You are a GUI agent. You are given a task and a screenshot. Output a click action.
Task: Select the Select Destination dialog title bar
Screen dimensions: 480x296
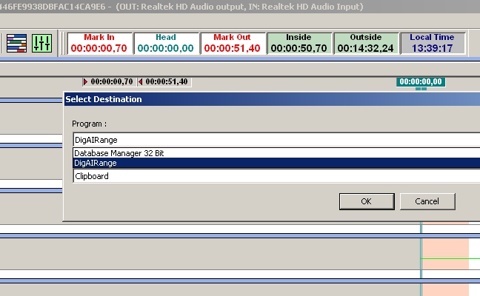pyautogui.click(x=272, y=99)
